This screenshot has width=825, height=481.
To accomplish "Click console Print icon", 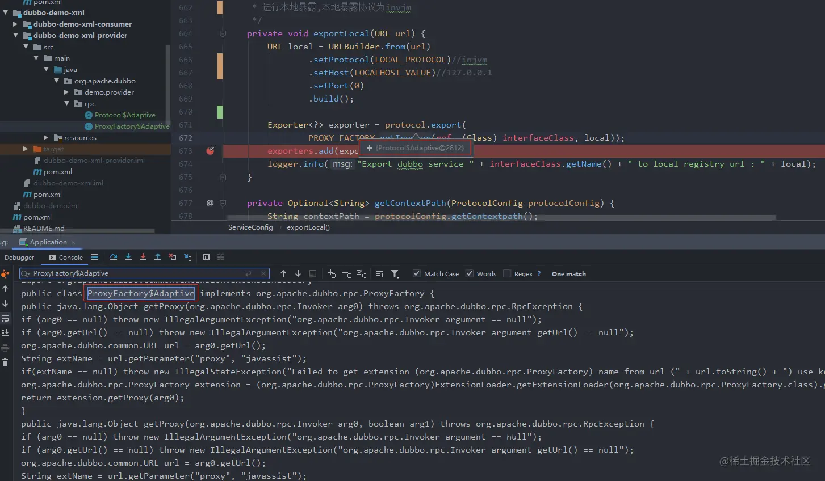I will 5,348.
